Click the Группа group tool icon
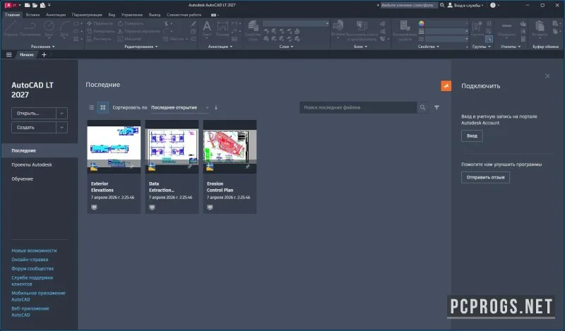The image size is (565, 331). tap(477, 29)
